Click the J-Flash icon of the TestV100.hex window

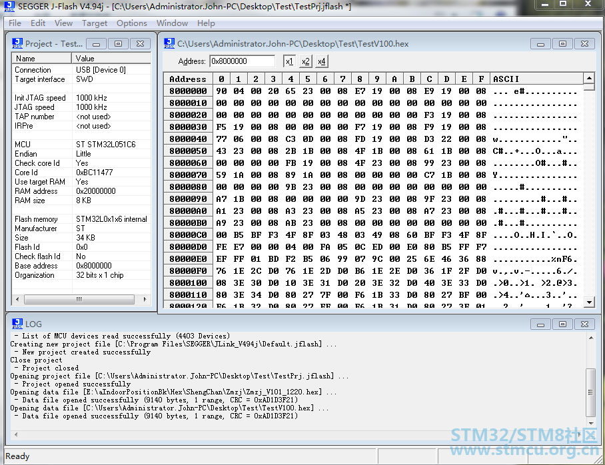[x=169, y=43]
